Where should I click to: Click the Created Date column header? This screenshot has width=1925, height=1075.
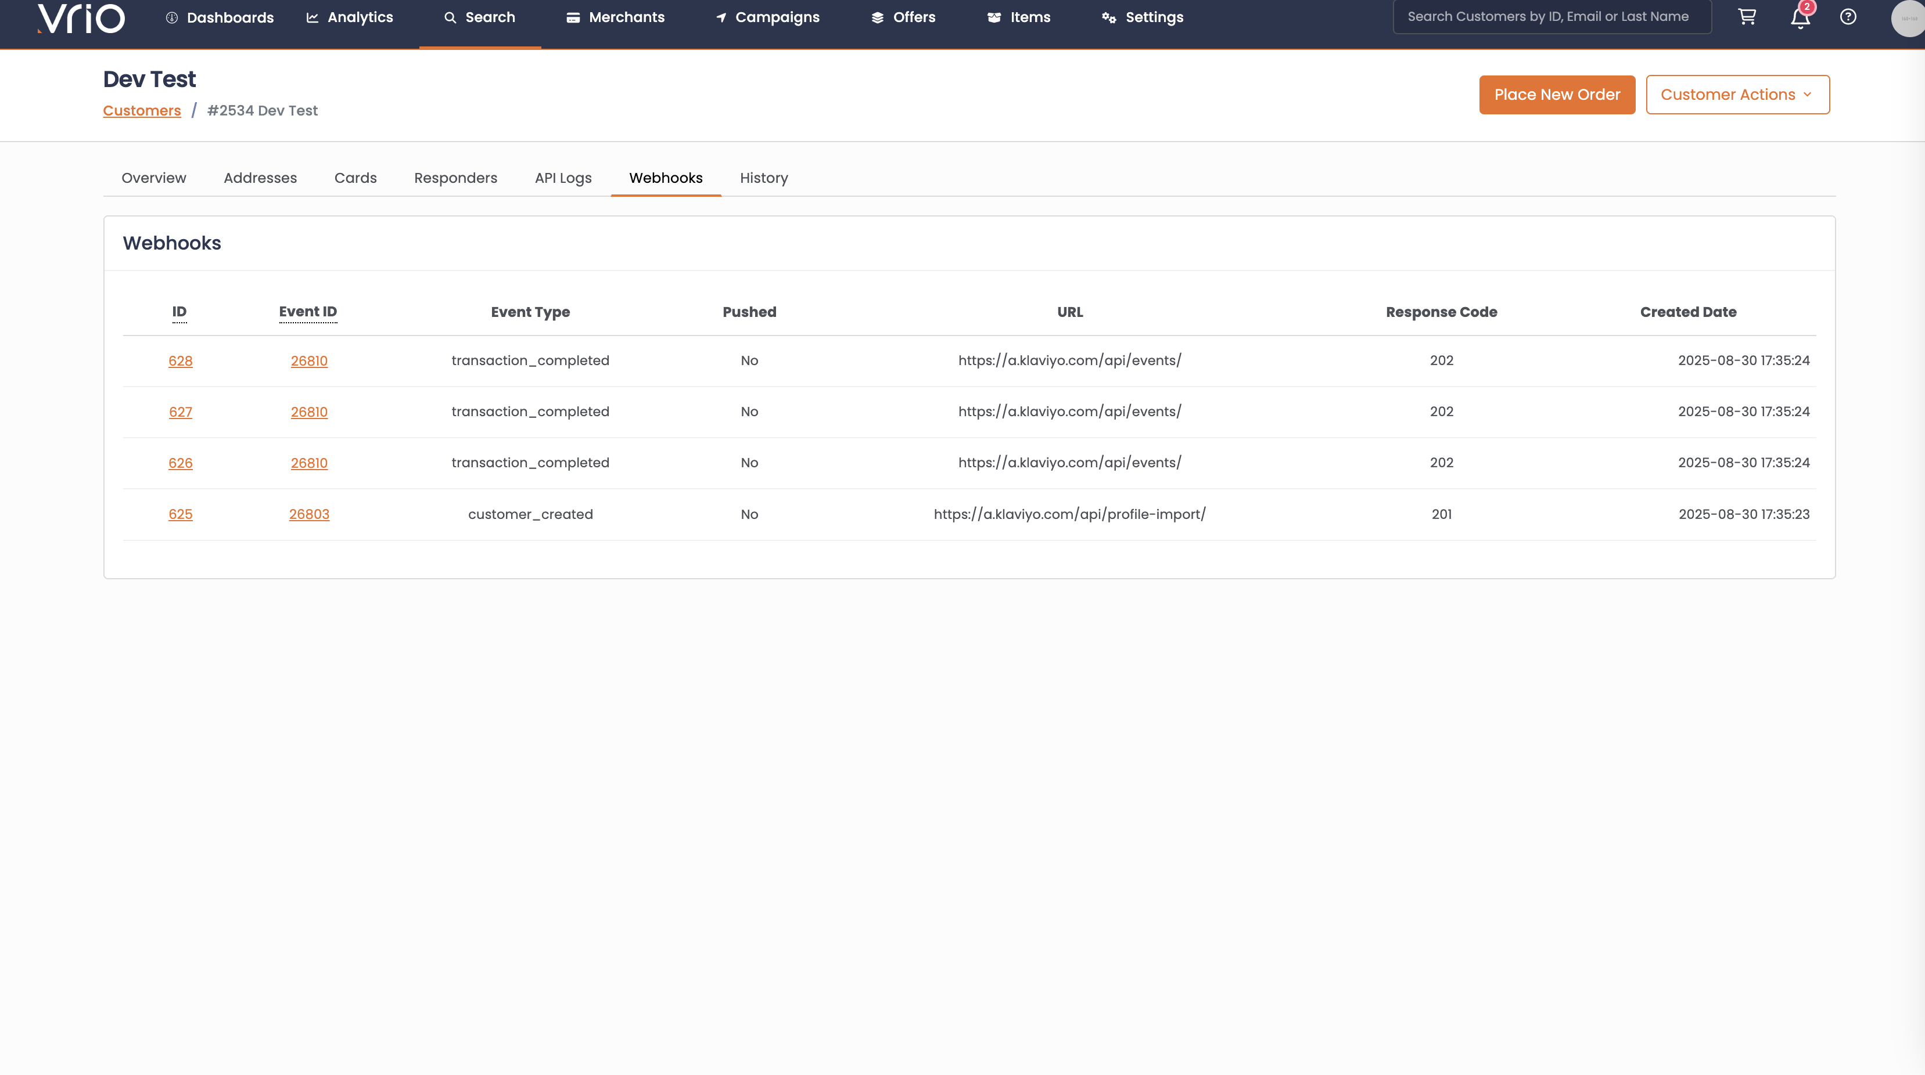1688,312
